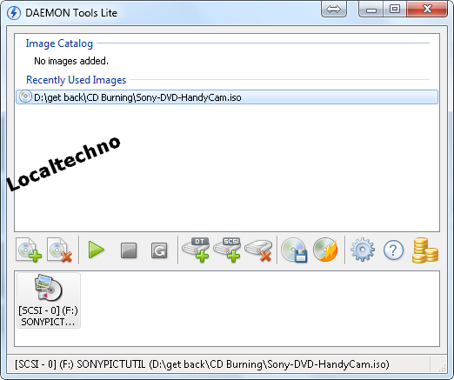Screen dimensions: 454x380
Task: Maximize the DAEMON Tools Lite window
Action: [x=395, y=10]
